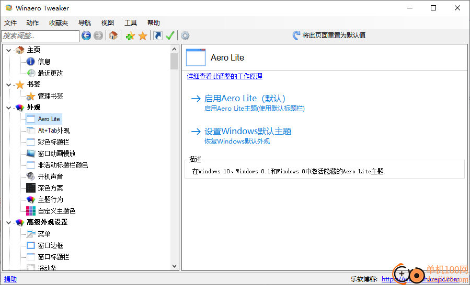
Task: Open 主题行为 tree item
Action: pyautogui.click(x=50, y=199)
